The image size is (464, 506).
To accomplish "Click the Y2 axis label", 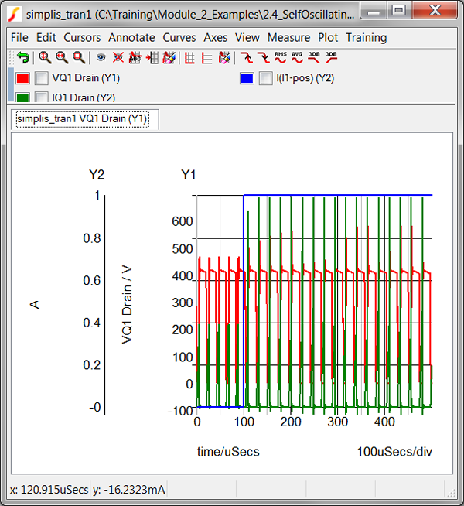I will (x=97, y=174).
